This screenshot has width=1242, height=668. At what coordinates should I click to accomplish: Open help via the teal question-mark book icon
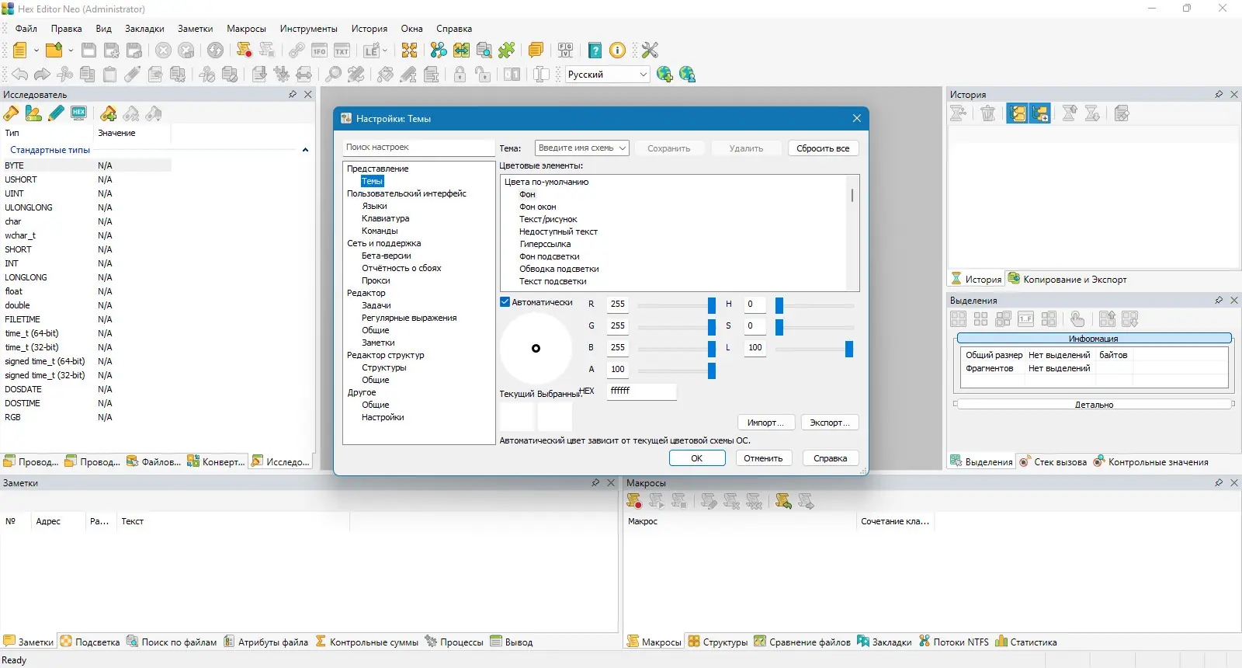(x=595, y=50)
